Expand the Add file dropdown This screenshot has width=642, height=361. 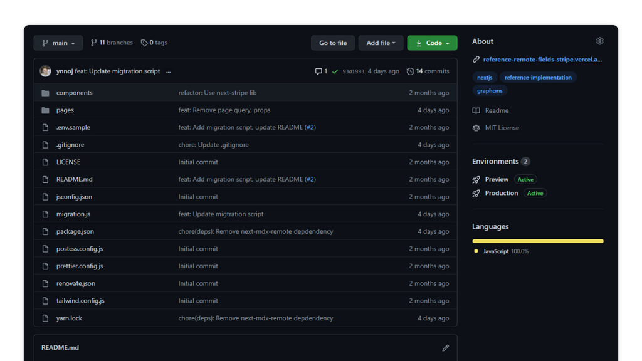[x=381, y=43]
